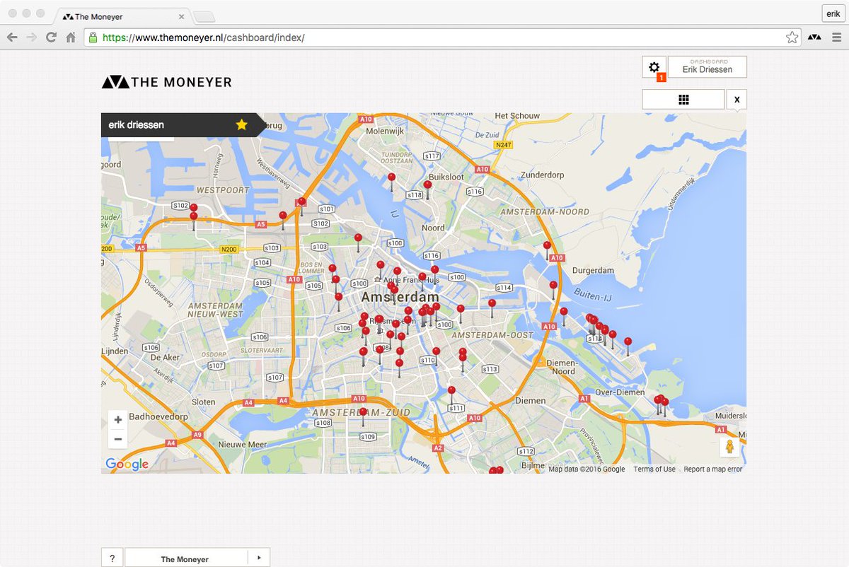
Task: Open a new tab
Action: click(x=204, y=17)
